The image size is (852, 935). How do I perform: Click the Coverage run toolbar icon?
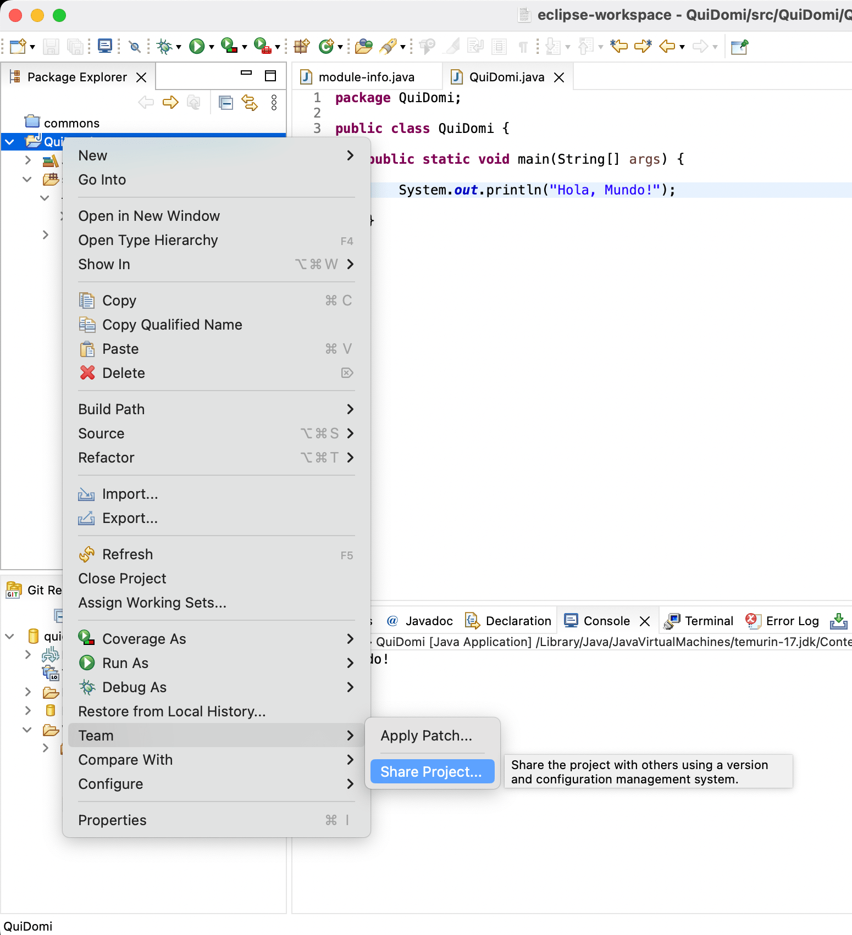[x=229, y=46]
